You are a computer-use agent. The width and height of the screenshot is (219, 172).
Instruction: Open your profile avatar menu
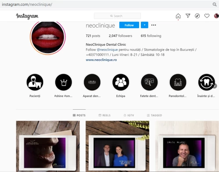(x=216, y=16)
